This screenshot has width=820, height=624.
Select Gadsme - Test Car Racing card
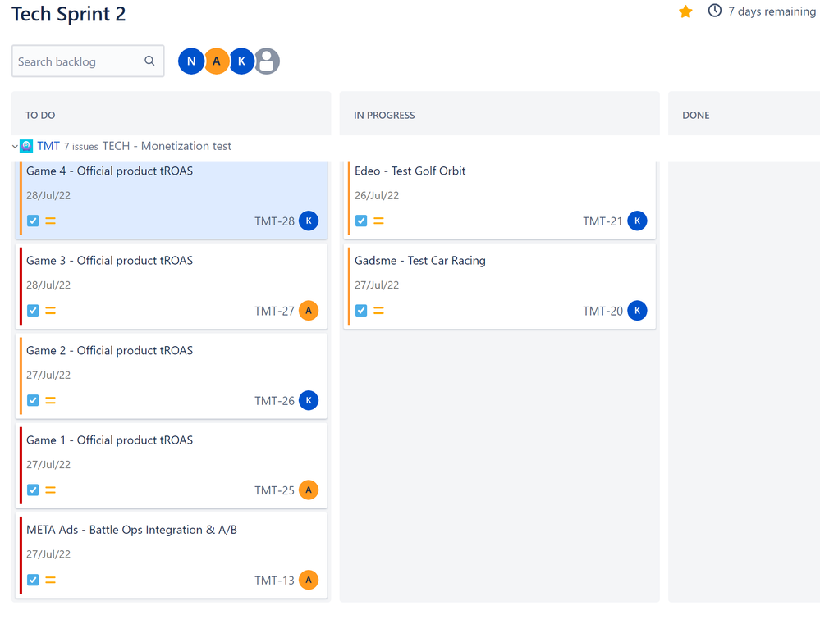[x=499, y=286]
